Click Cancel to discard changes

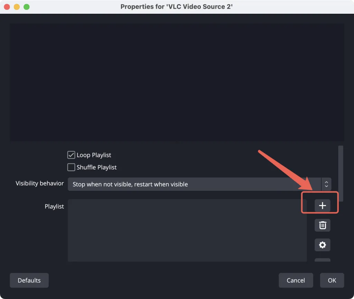pyautogui.click(x=296, y=280)
